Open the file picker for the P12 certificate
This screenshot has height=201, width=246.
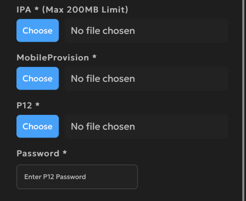(x=38, y=126)
